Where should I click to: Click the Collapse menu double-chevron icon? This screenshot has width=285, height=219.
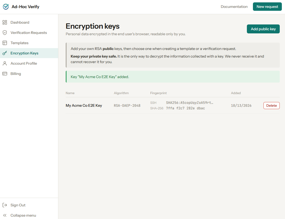(x=5, y=215)
